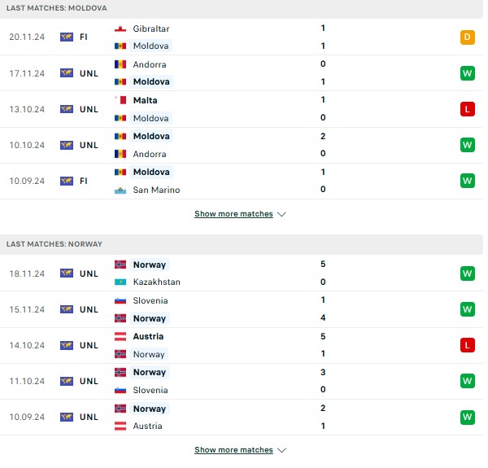Click the Austria flag in 14.10.24 match
The width and height of the screenshot is (488, 468).
coord(120,337)
